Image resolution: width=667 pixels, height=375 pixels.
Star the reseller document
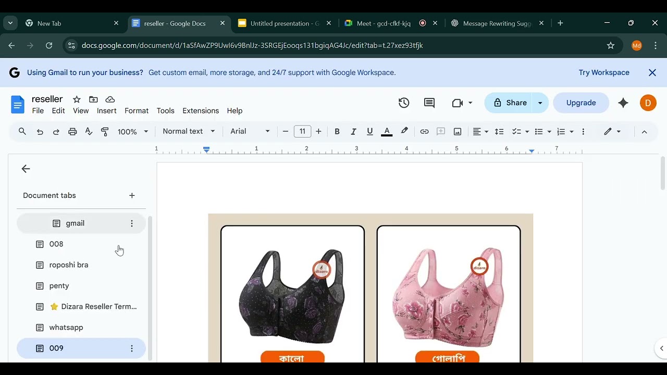pos(77,99)
